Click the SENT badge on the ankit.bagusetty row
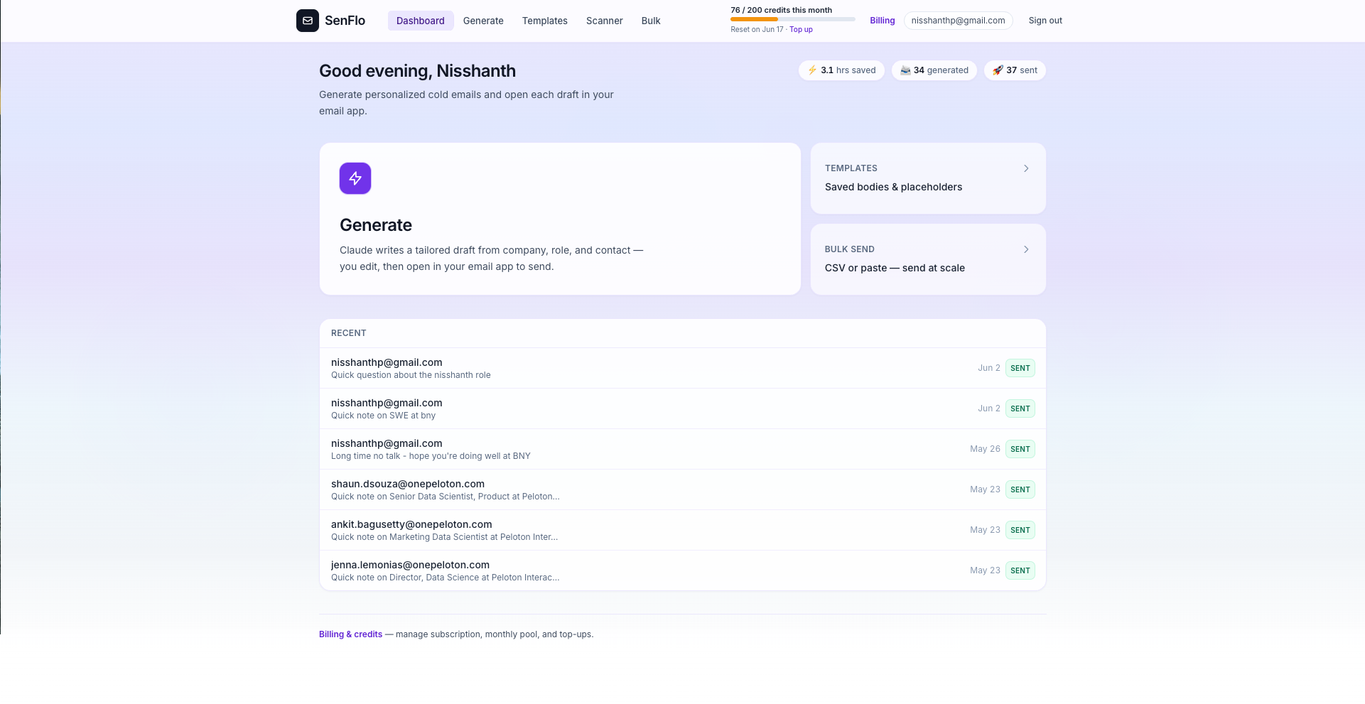Viewport: 1365px width, 704px height. click(1020, 530)
